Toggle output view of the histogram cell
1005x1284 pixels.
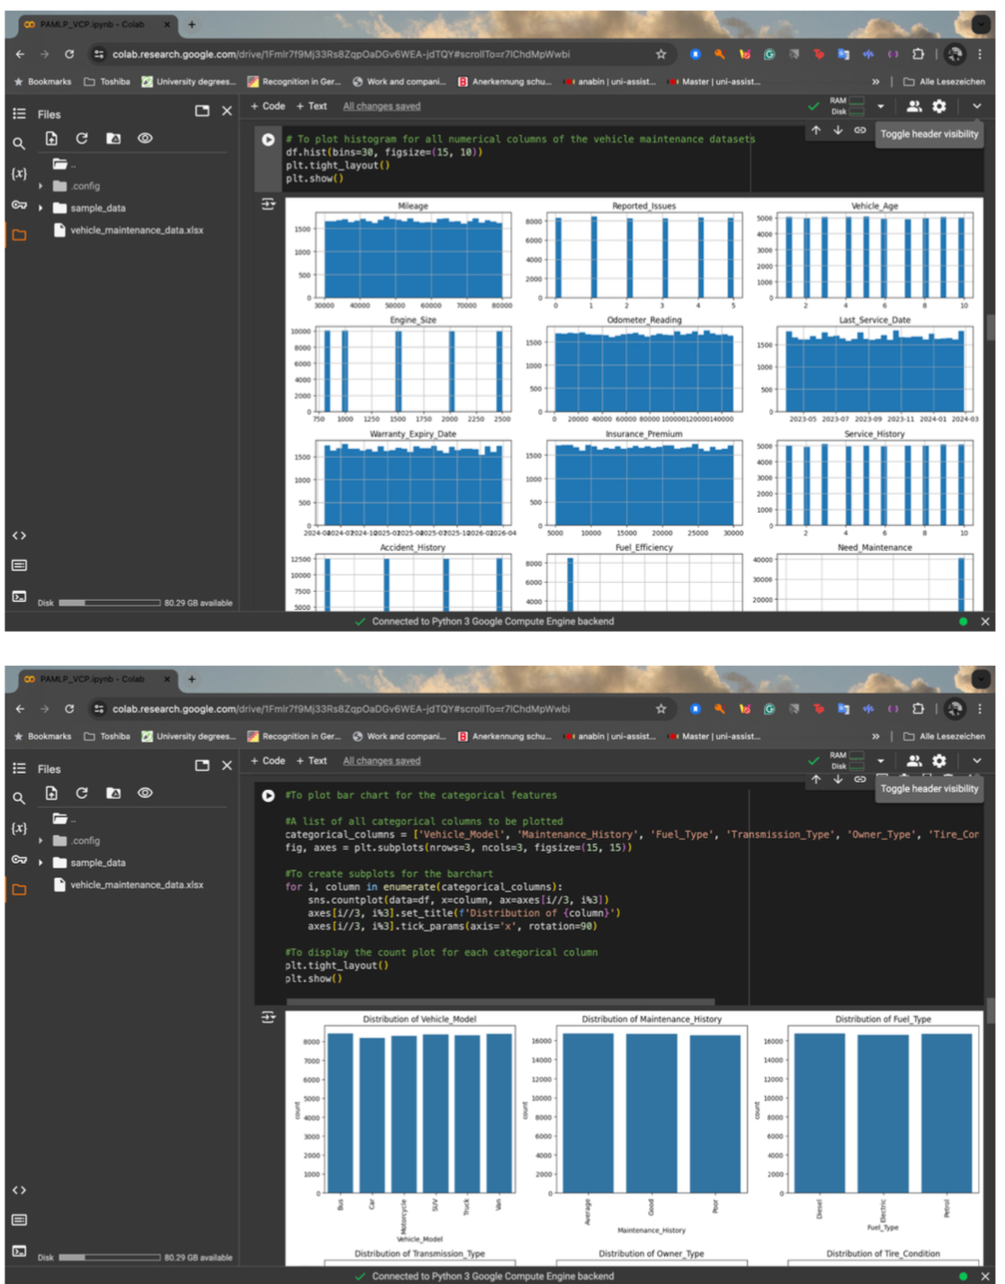(268, 204)
